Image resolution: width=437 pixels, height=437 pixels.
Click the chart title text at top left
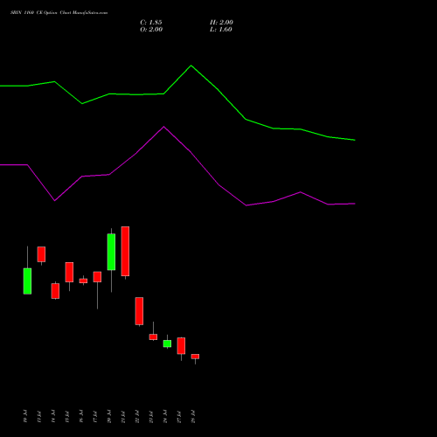coord(59,13)
